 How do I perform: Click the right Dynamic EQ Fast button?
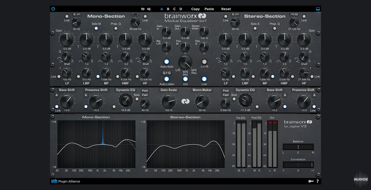226,95
